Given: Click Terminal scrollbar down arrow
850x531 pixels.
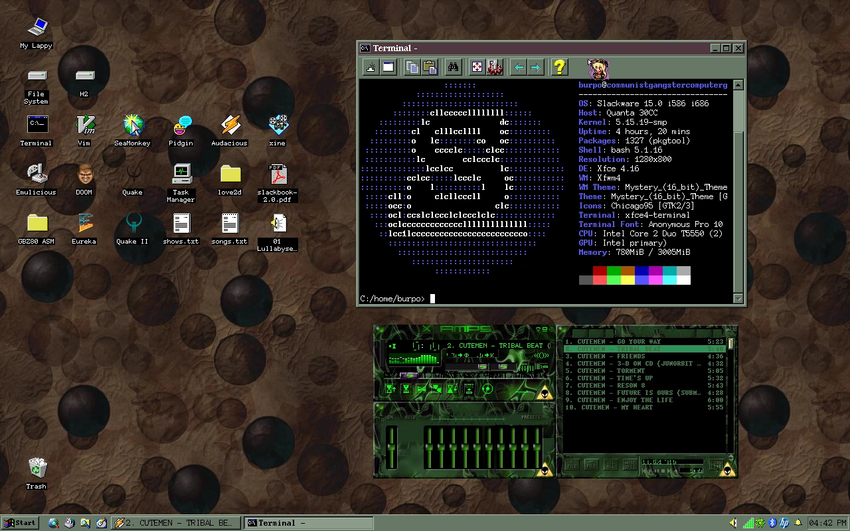Looking at the screenshot, I should pos(738,298).
